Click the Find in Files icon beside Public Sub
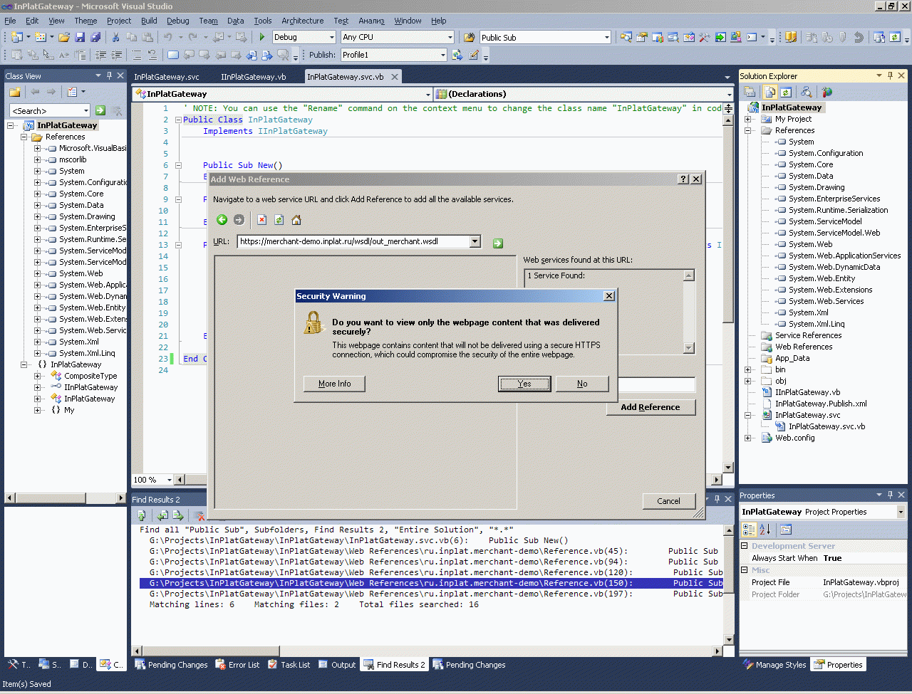912x694 pixels. tap(469, 37)
